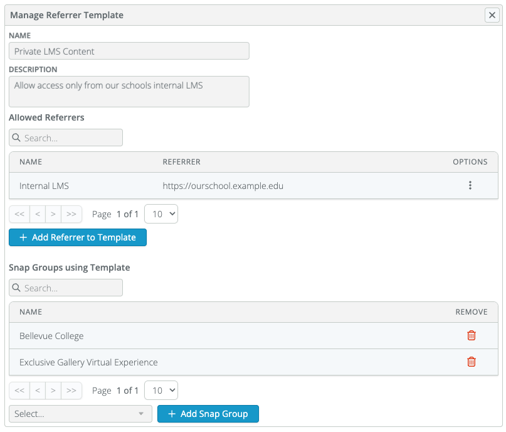Click the magnifier icon in Allowed Referrers search
The height and width of the screenshot is (432, 506).
pos(17,138)
